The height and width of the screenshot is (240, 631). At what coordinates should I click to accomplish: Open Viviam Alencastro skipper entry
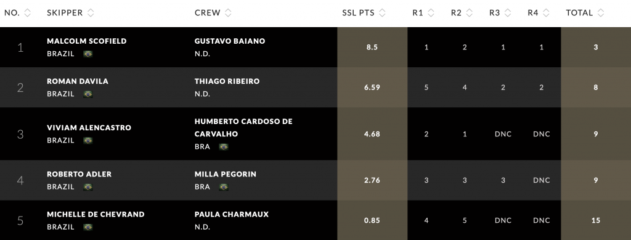[x=89, y=128]
